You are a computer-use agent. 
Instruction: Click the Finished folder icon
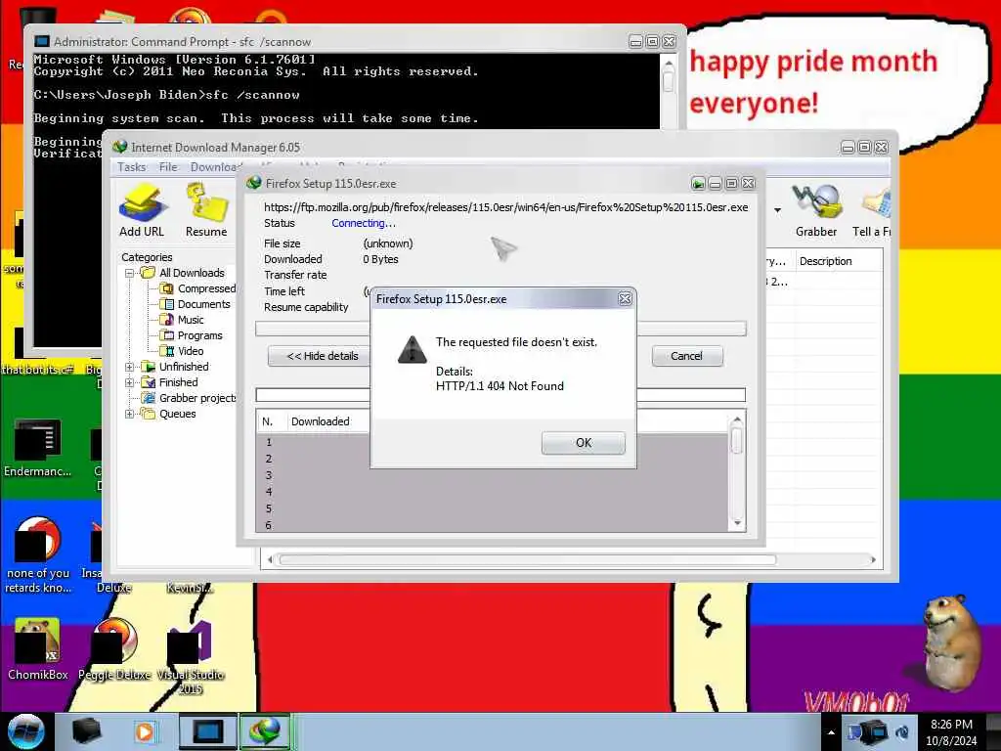(149, 382)
